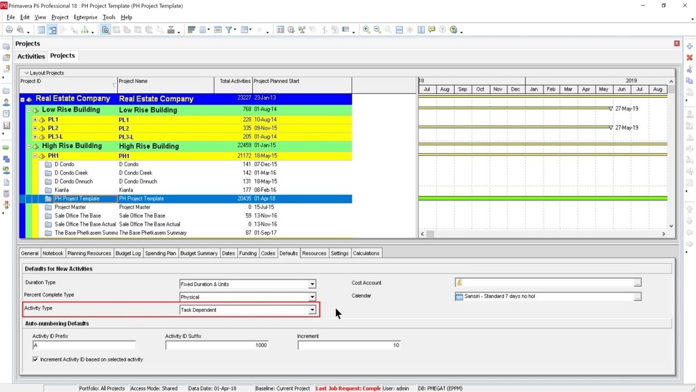
Task: Click the Project Expenses calculator sidebar icon
Action: click(x=6, y=193)
